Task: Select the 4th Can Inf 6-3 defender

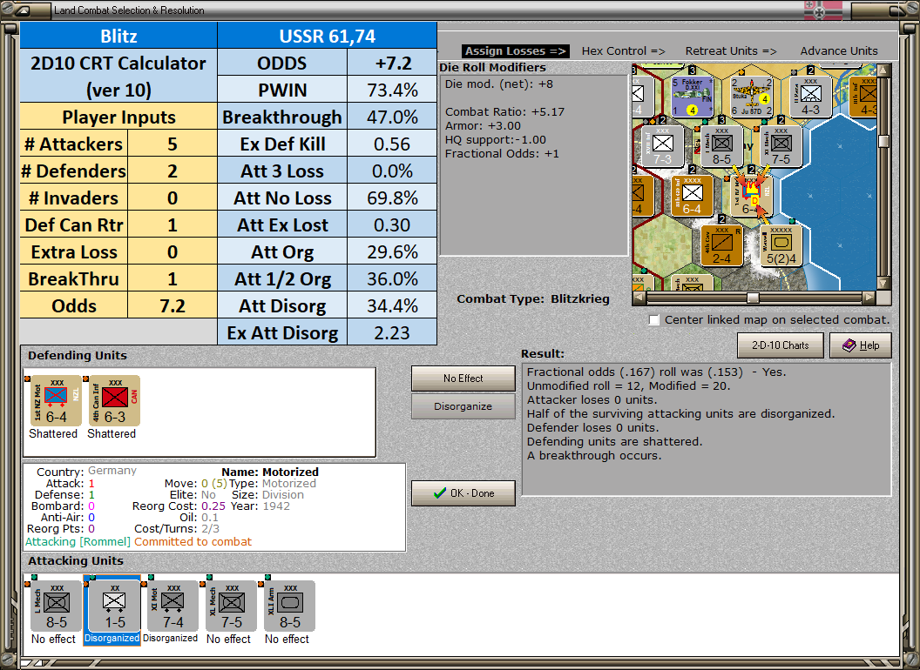Action: (x=114, y=400)
